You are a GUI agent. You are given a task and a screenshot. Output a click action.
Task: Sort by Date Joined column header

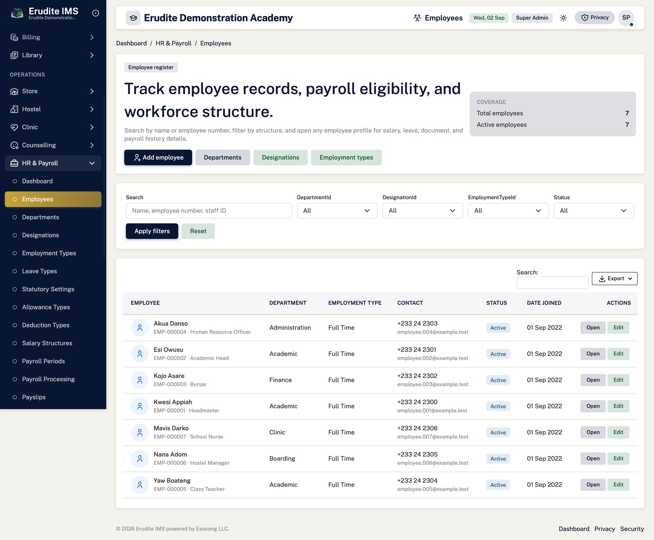click(x=544, y=303)
